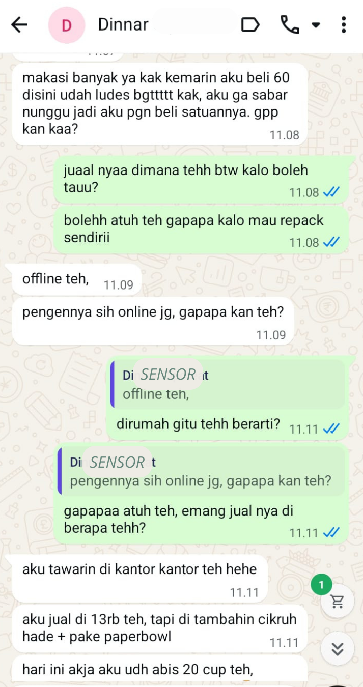
Task: Tap the green unread badge showing 1
Action: click(321, 585)
